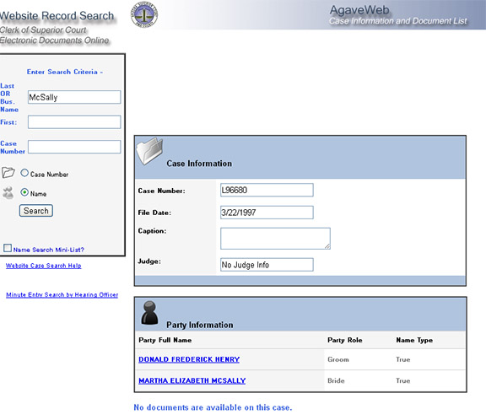Image resolution: width=486 pixels, height=420 pixels.
Task: Open party MARTHA ELIZABETH MCSALLY
Action: tap(192, 380)
